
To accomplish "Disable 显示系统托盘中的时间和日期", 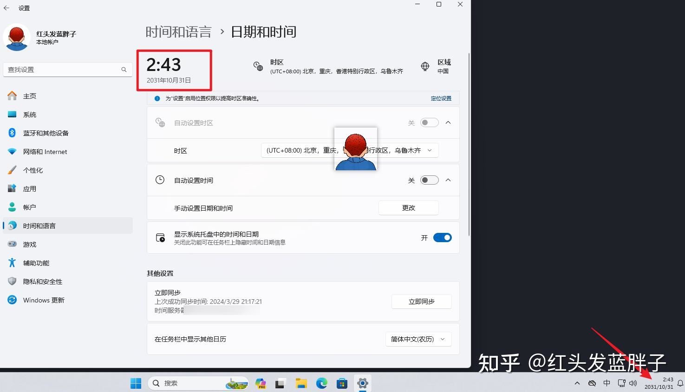I will pyautogui.click(x=442, y=237).
